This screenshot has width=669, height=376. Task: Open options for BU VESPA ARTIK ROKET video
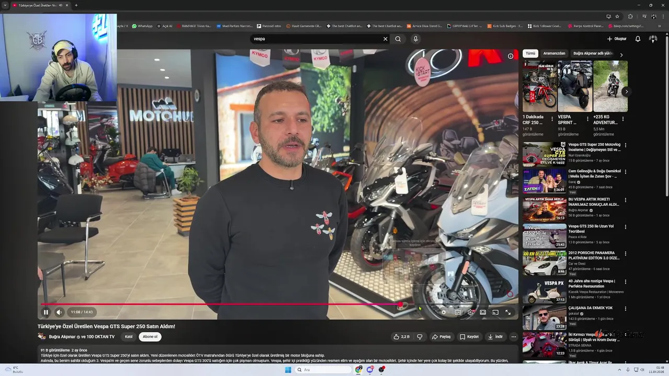[x=625, y=200]
